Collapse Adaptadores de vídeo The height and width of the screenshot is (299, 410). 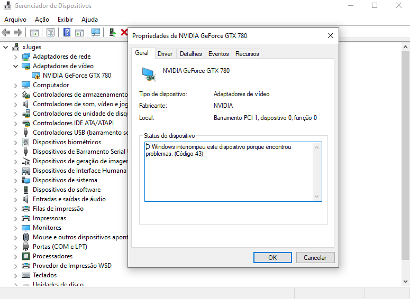16,67
